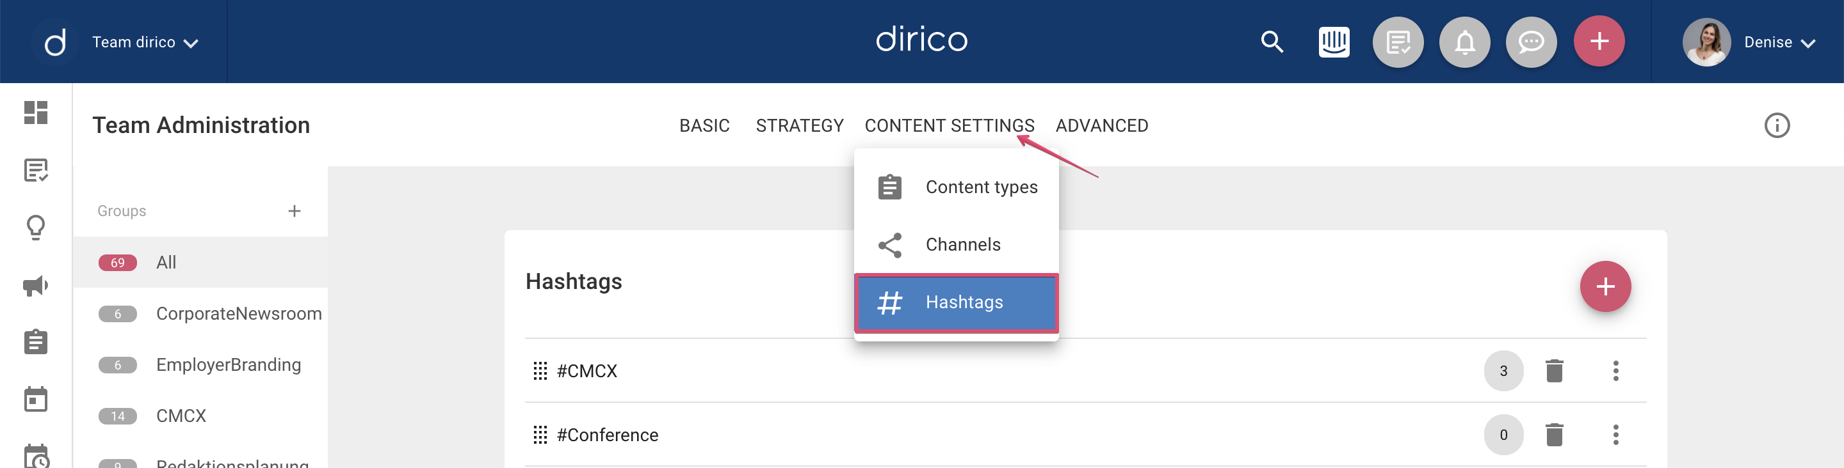Open the Intercom chat widget icon

tap(1334, 42)
